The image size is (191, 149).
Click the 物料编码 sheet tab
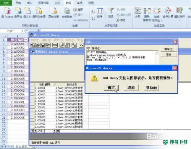21,147
